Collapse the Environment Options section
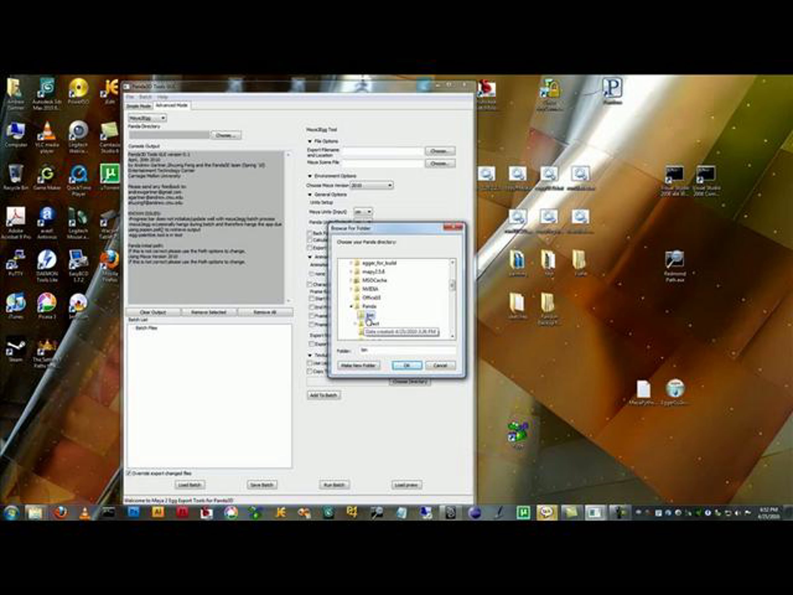This screenshot has height=595, width=793. click(310, 176)
